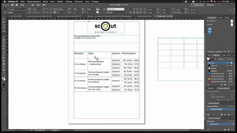The width and height of the screenshot is (237, 133).
Task: Open the Apple menu
Action: point(4,1)
